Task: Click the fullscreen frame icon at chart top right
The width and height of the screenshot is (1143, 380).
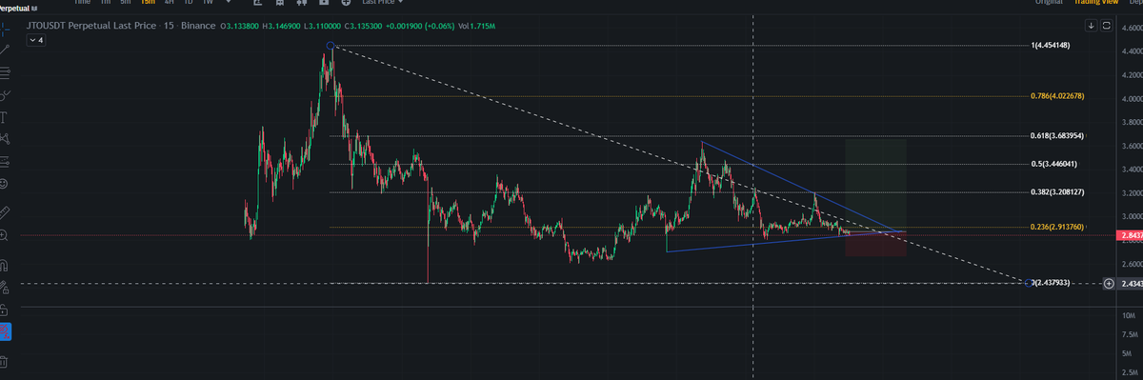Action: 1106,25
